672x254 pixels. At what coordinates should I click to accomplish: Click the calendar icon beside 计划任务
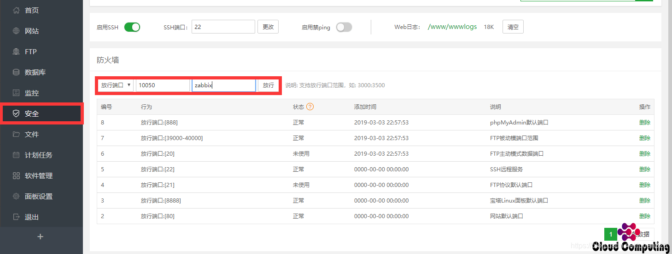pos(16,155)
